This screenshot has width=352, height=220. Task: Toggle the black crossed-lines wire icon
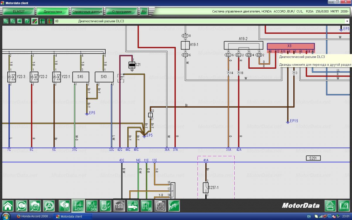(x=42, y=21)
